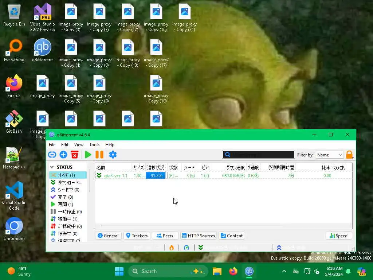
Task: Click the green Resume play icon
Action: [88, 155]
